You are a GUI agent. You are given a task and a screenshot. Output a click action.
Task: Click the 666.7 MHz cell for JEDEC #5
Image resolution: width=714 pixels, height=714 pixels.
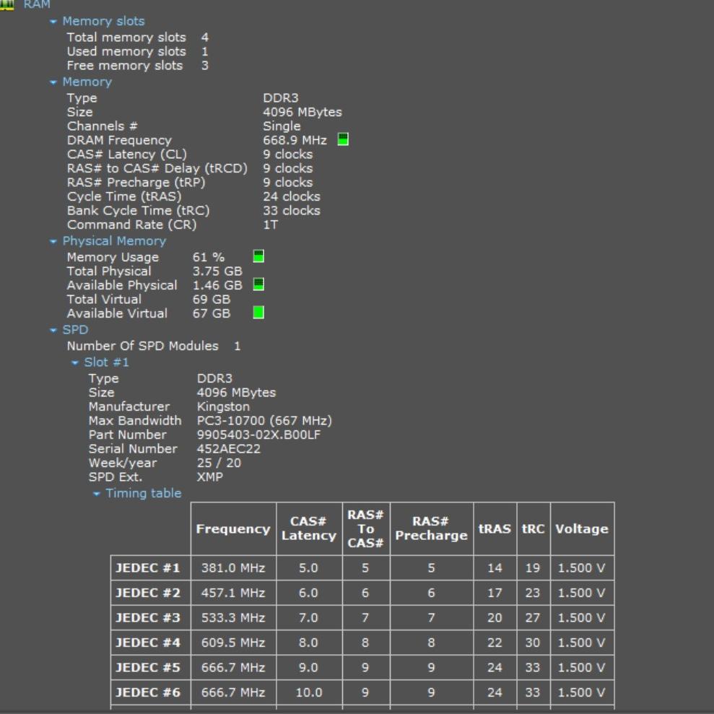(x=232, y=668)
